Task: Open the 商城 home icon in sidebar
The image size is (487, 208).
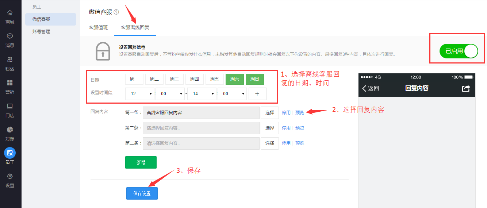Action: click(10, 13)
